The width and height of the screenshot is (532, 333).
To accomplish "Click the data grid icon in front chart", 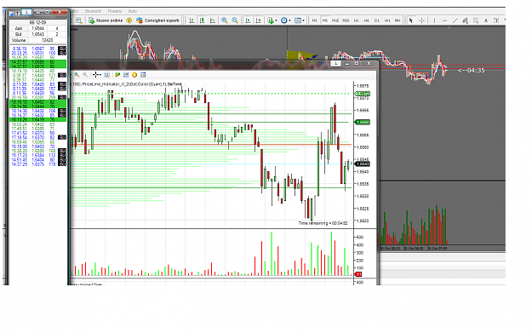I will (x=143, y=75).
